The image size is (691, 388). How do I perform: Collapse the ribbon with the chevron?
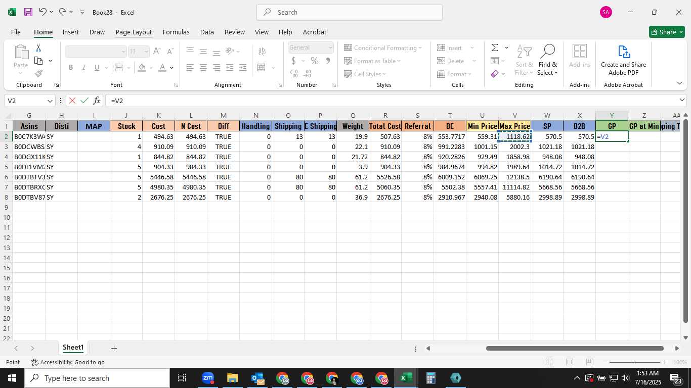(x=679, y=83)
